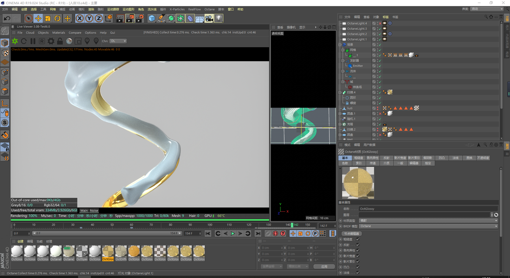Toggle clay mode sphere icon
The width and height of the screenshot is (510, 278).
pyautogui.click(x=69, y=41)
